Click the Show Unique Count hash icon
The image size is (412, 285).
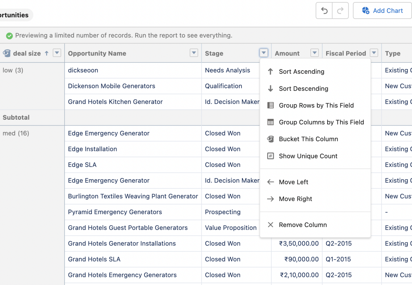270,156
